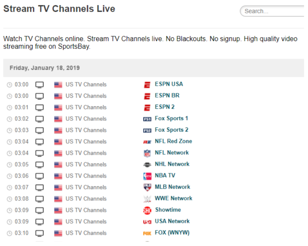Click the RZ Red Zone logo icon
This screenshot has height=246, width=308.
click(147, 142)
